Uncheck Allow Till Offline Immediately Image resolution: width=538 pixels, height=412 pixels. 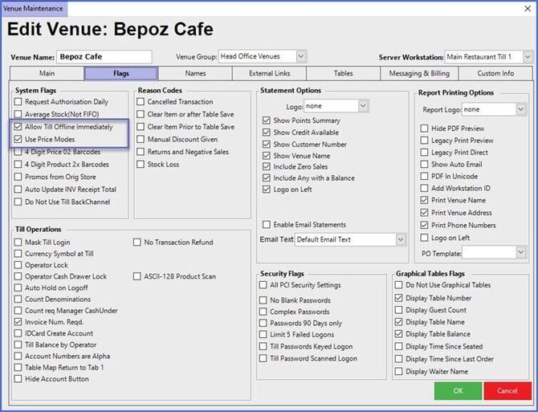coord(19,127)
